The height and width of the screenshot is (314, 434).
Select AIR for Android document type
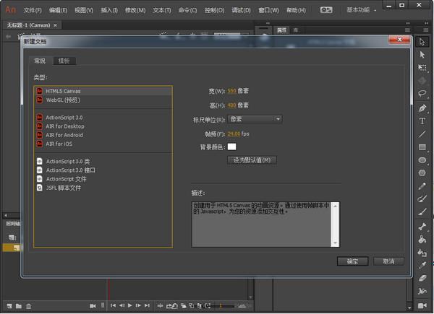[103, 135]
